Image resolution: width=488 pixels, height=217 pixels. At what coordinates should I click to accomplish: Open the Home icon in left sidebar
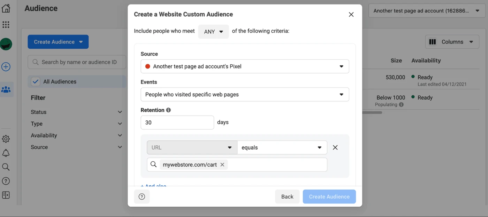(x=6, y=8)
